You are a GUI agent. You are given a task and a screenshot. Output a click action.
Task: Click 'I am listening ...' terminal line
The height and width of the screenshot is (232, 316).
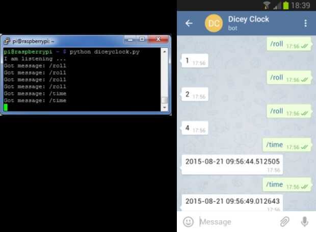35,59
